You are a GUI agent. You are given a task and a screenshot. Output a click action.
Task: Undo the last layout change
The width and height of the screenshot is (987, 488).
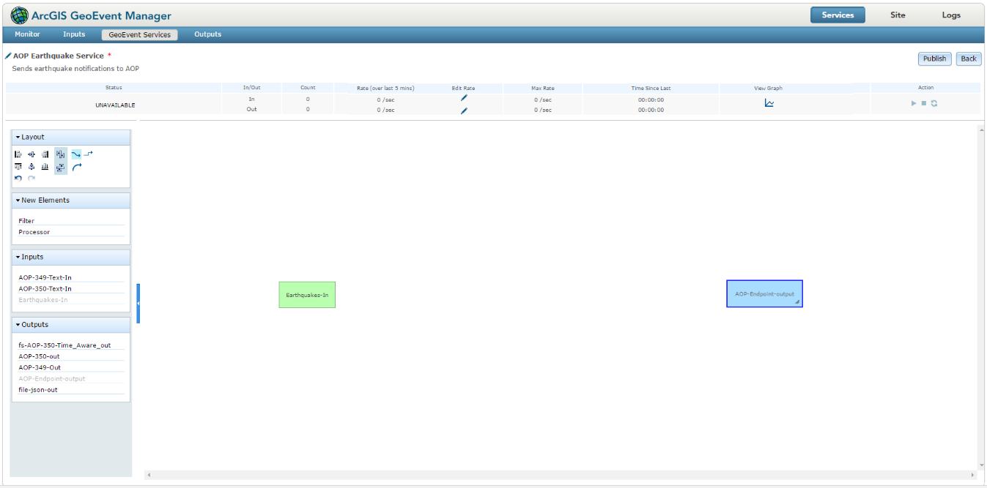click(18, 179)
